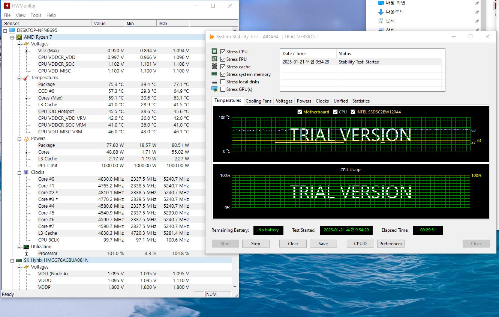Click the Stress GPU(s) monitor icon
Viewport: 499px width, 317px height.
pyautogui.click(x=214, y=89)
